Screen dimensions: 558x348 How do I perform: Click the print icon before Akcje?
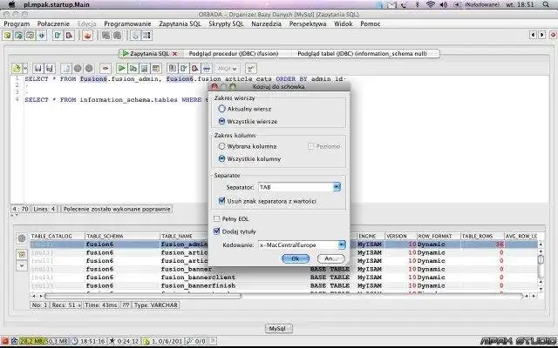pos(207,68)
